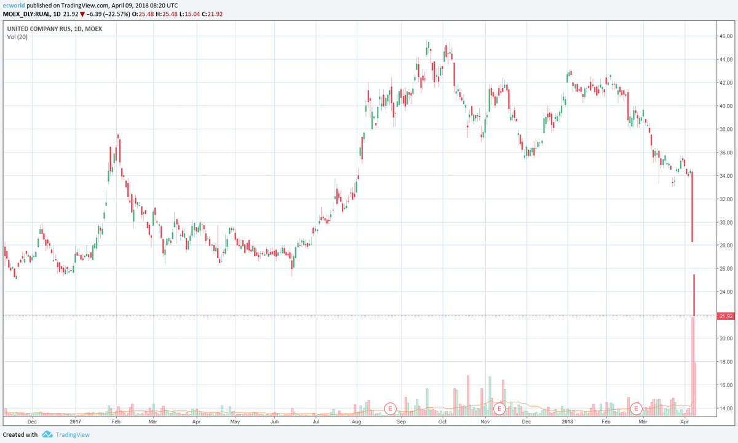Click the 24.00 price axis label
The width and height of the screenshot is (738, 443).
(x=726, y=293)
